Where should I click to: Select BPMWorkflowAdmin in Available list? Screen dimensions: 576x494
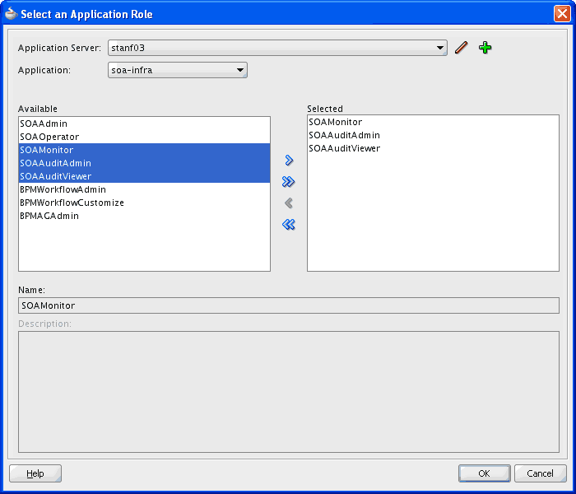pos(144,189)
